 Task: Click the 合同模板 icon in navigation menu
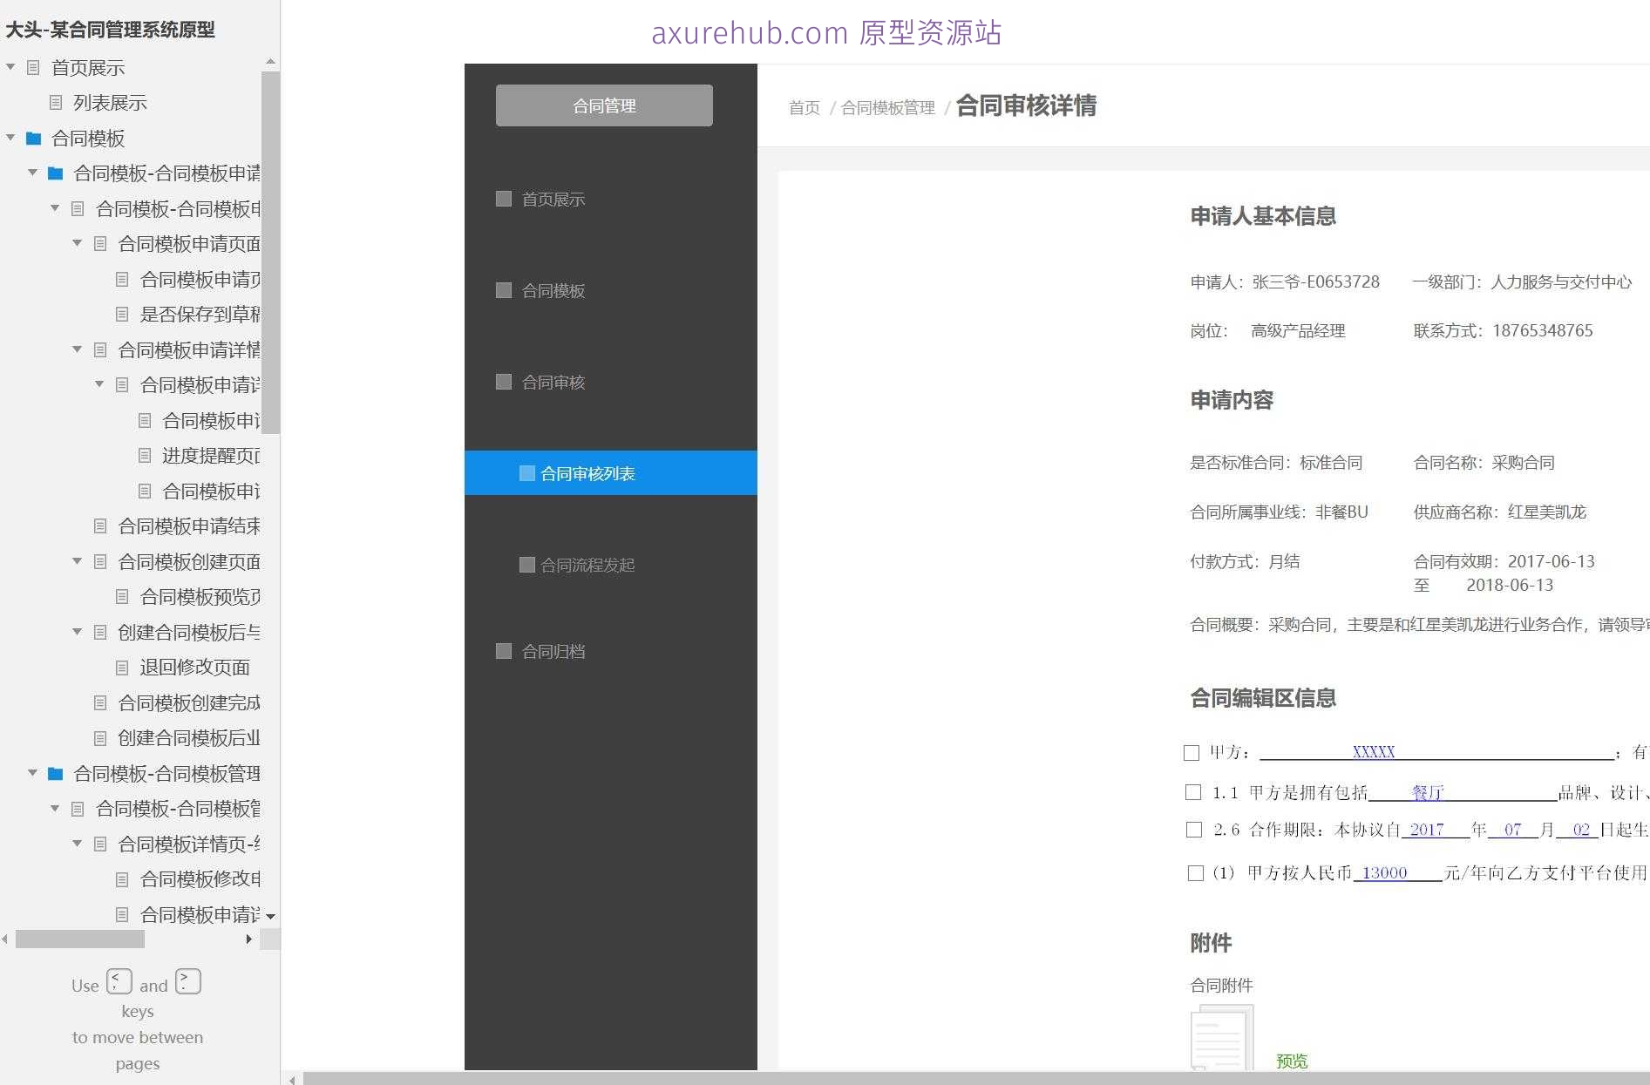click(502, 290)
